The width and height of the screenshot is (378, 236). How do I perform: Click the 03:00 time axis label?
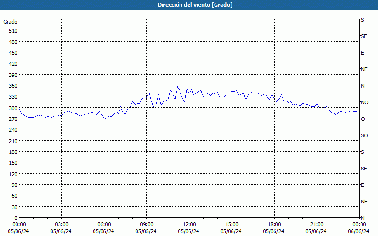coord(61,225)
